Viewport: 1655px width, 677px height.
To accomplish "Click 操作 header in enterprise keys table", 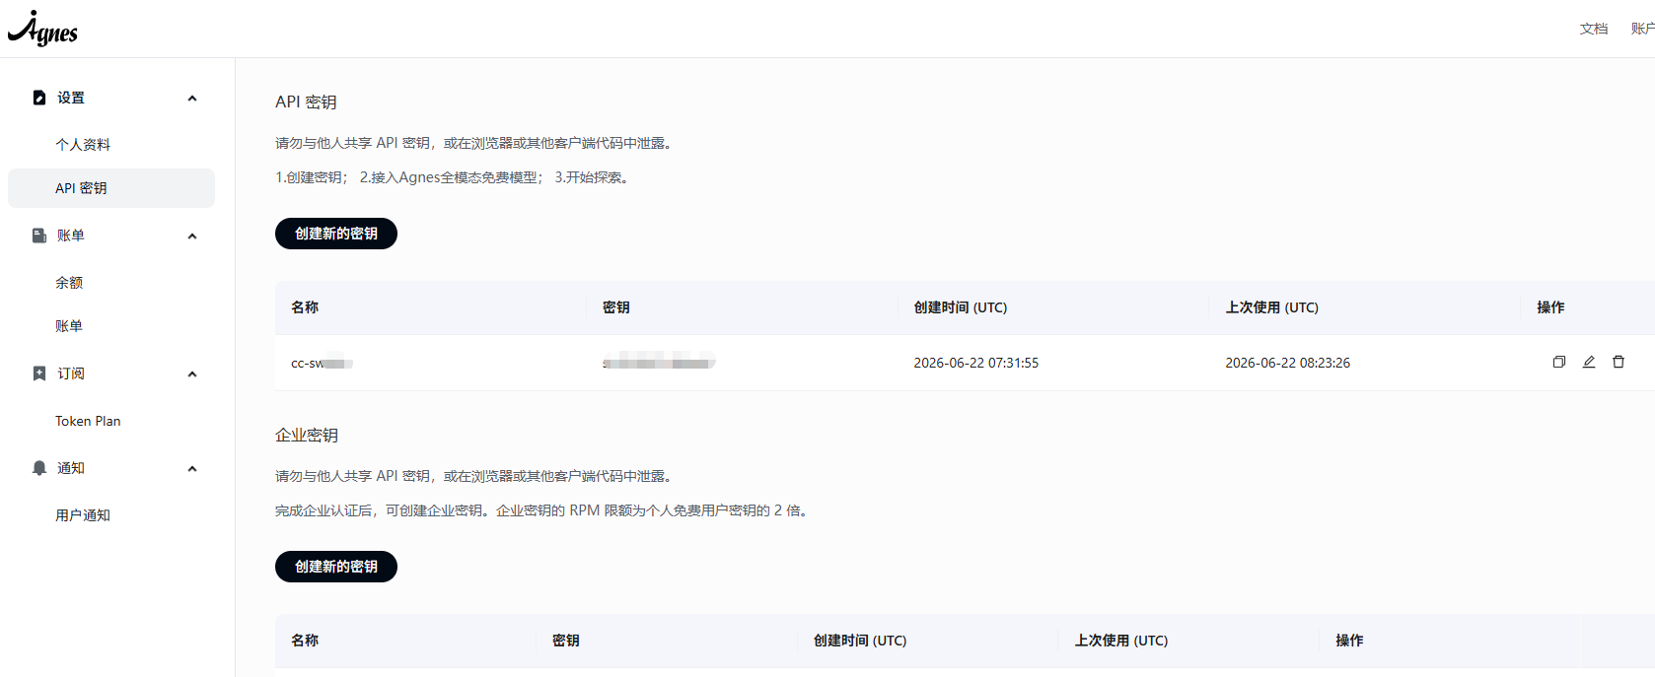I will click(1349, 641).
